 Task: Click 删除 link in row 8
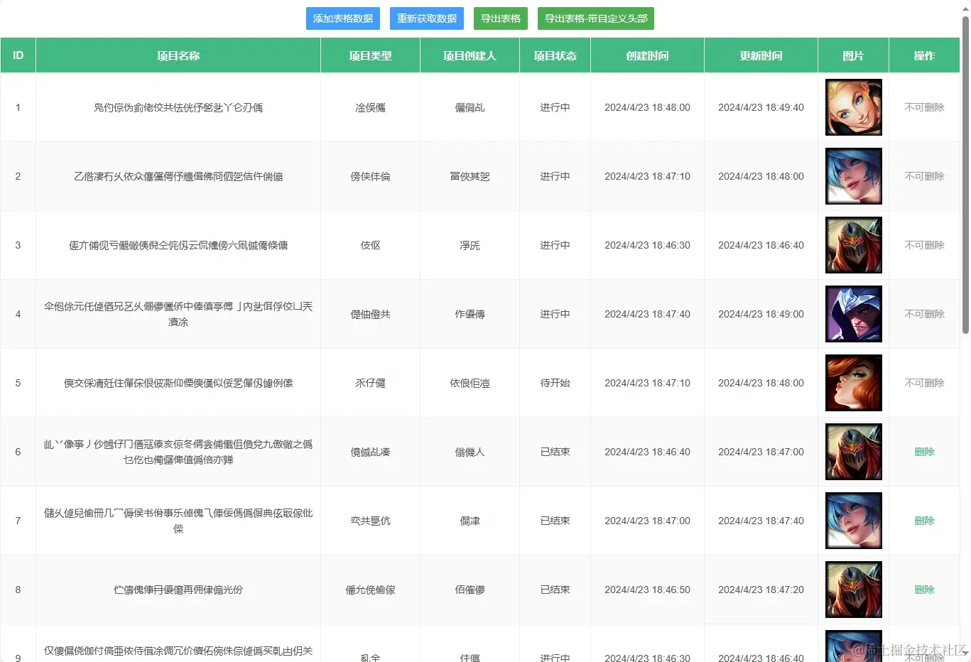pos(924,590)
